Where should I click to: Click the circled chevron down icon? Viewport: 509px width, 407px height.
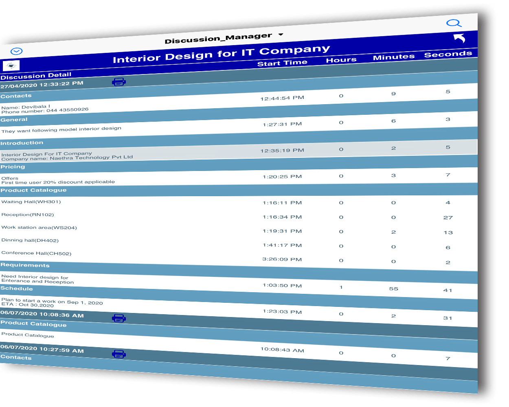coord(17,51)
